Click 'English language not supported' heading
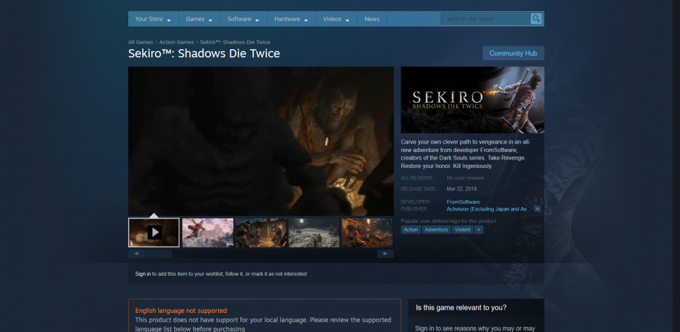 tap(181, 310)
